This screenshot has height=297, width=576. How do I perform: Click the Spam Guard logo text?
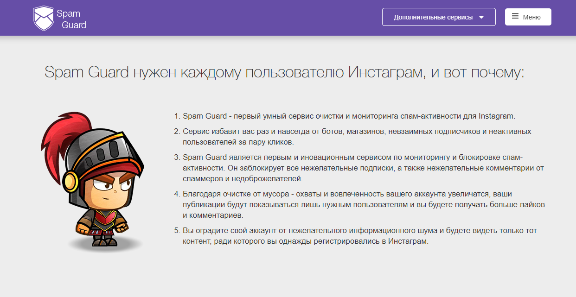[71, 19]
